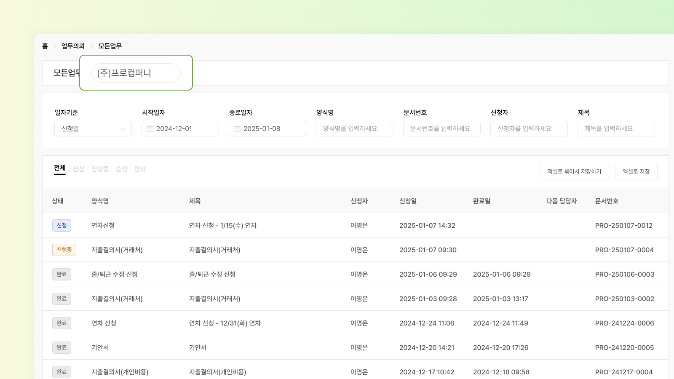Switch to the 진행중 tab

tap(100, 169)
